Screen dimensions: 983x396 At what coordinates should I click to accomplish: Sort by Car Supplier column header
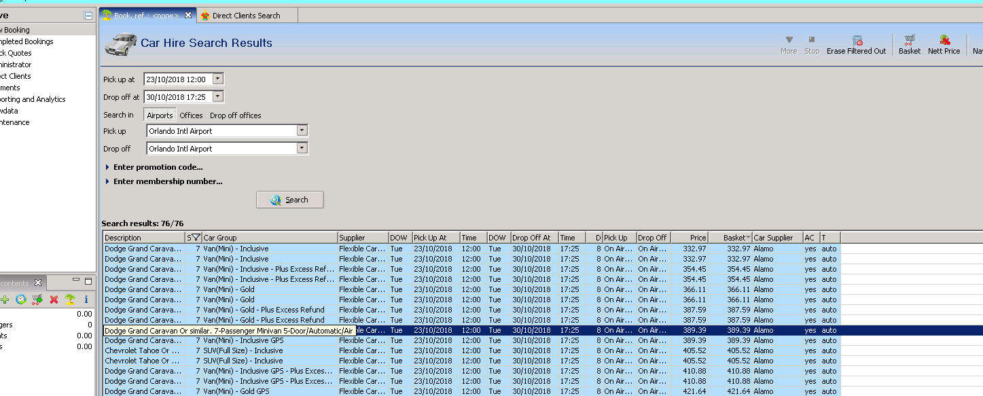tap(777, 238)
